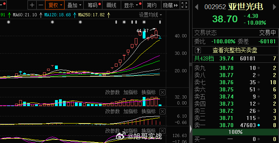The height and width of the screenshot is (143, 279).
Task: Close the bottom indicator panel
Action: pos(162,131)
